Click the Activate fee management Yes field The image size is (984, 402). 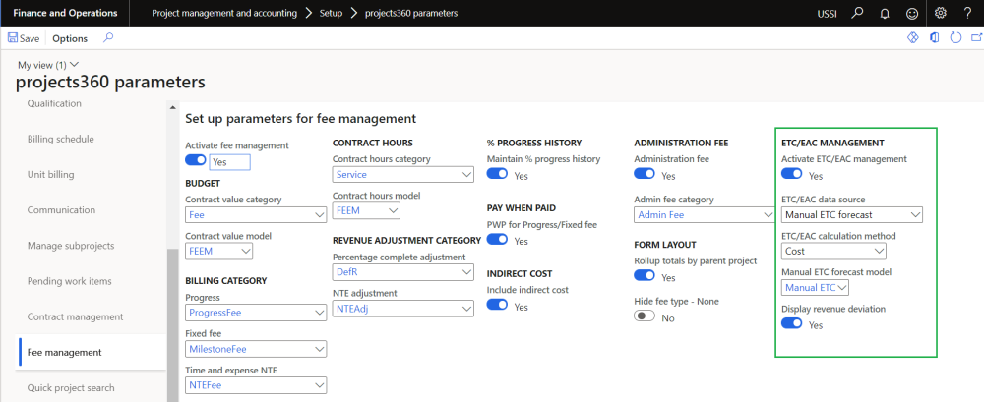click(230, 162)
